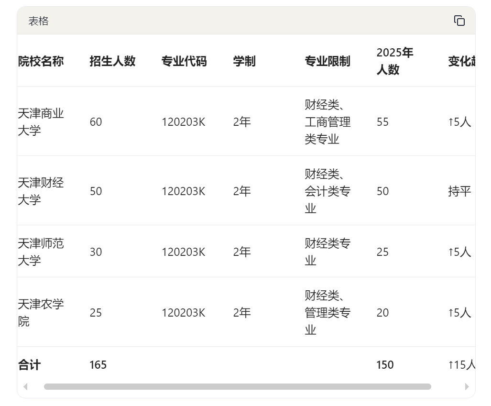Select the 天津商业大学 cell
The height and width of the screenshot is (406, 491).
click(41, 122)
